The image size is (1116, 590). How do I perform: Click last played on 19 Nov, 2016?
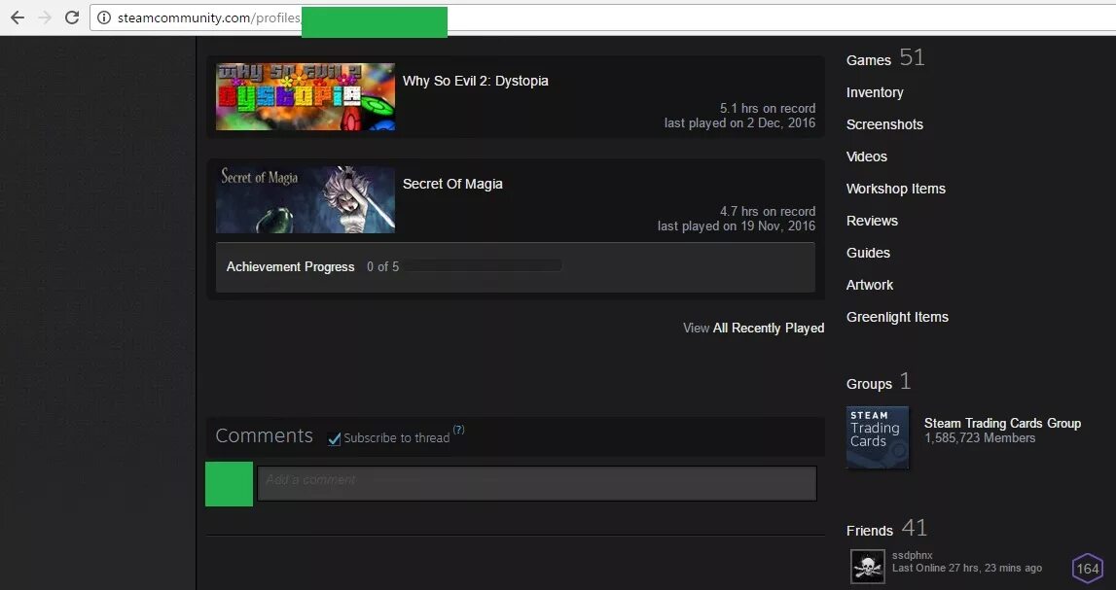tap(736, 226)
